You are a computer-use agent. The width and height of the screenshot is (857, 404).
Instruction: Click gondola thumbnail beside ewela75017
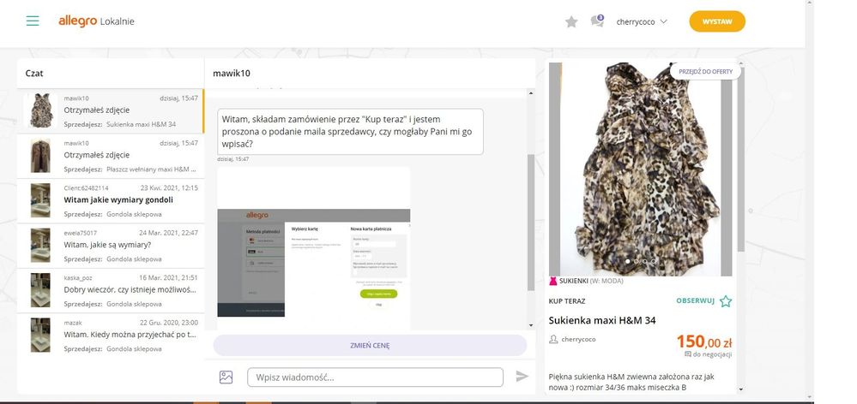pos(40,246)
